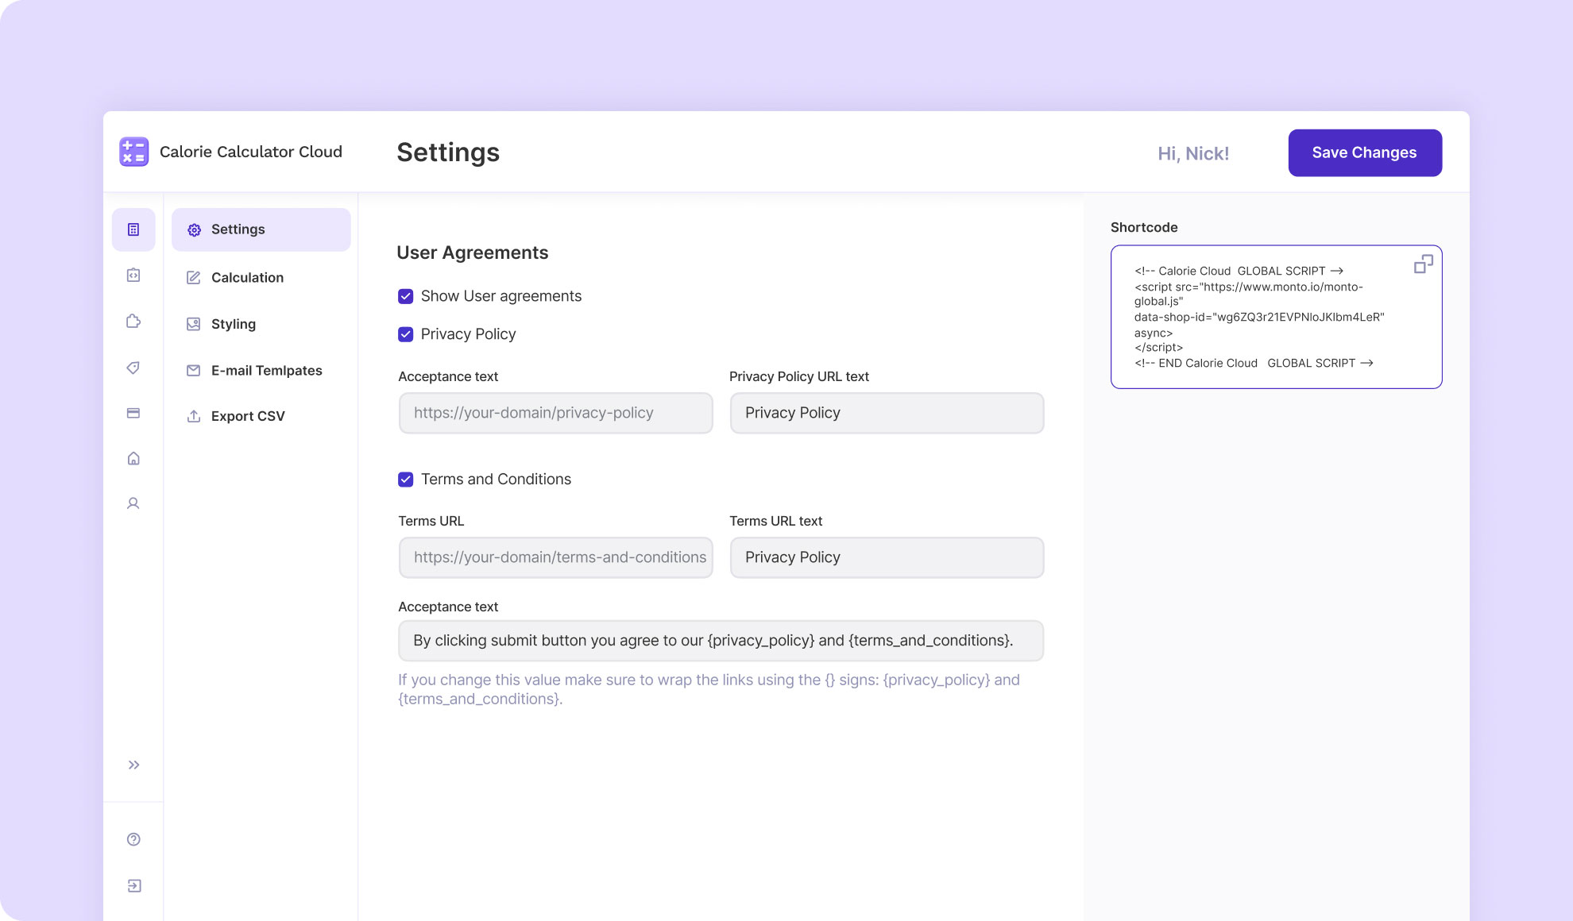Open the Calculation settings section
The height and width of the screenshot is (921, 1573).
click(247, 276)
